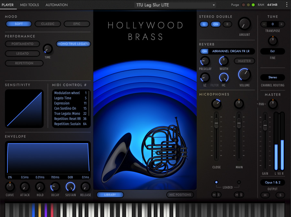Viewport: 291px width, 217px height.
Task: Toggle Stereo Double ON button
Action: click(x=216, y=24)
